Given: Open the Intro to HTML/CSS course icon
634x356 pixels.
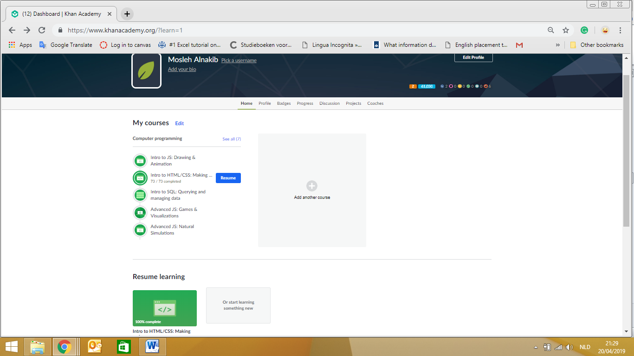Looking at the screenshot, I should [140, 178].
